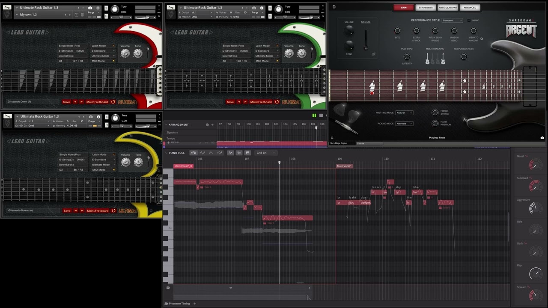Viewport: 548px width, 308px height.
Task: Click the wrench icon in the green guitar instrument header
Action: [x=171, y=7]
